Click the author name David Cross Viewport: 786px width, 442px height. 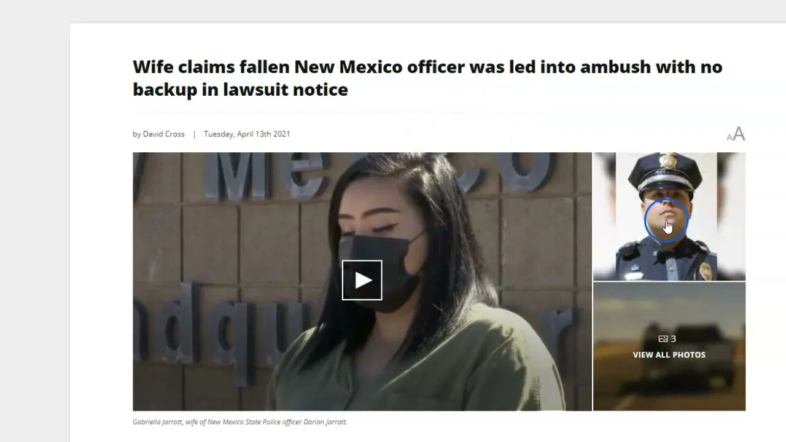(x=164, y=134)
